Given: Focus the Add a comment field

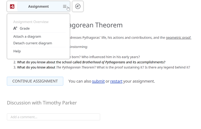Looking at the screenshot, I should [54, 117].
